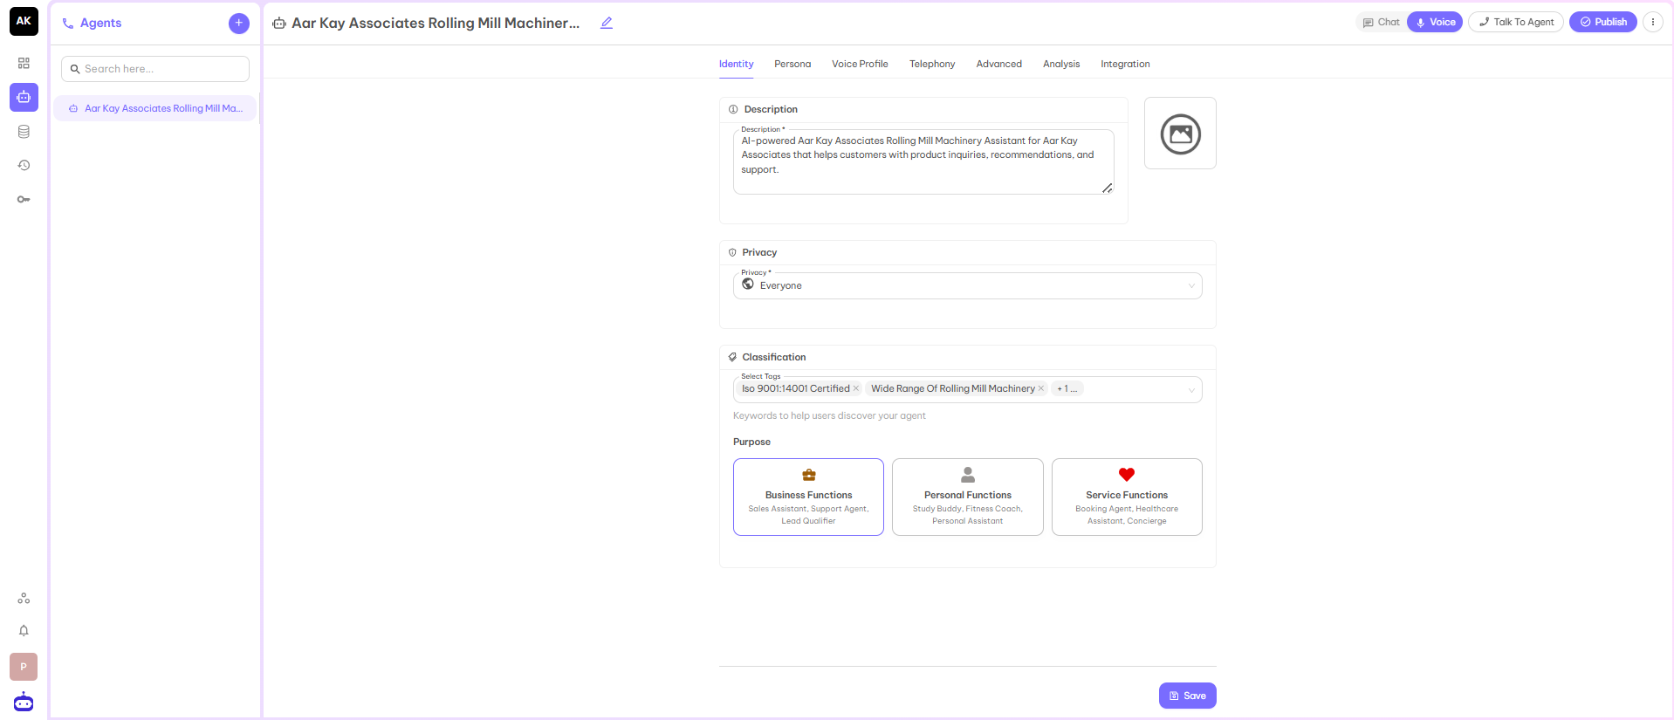Click into the Description text area
Viewport: 1674px width, 720px height.
[923, 162]
